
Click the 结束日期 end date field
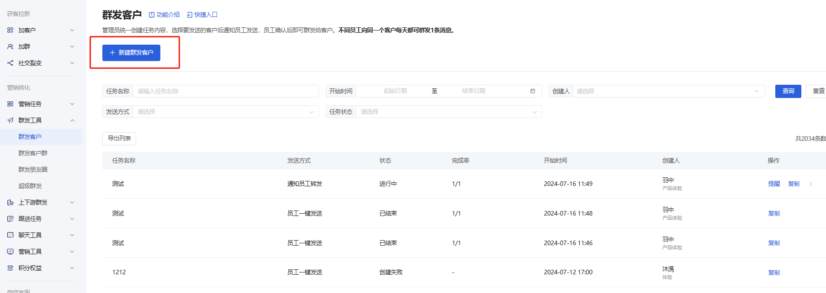[x=473, y=91]
